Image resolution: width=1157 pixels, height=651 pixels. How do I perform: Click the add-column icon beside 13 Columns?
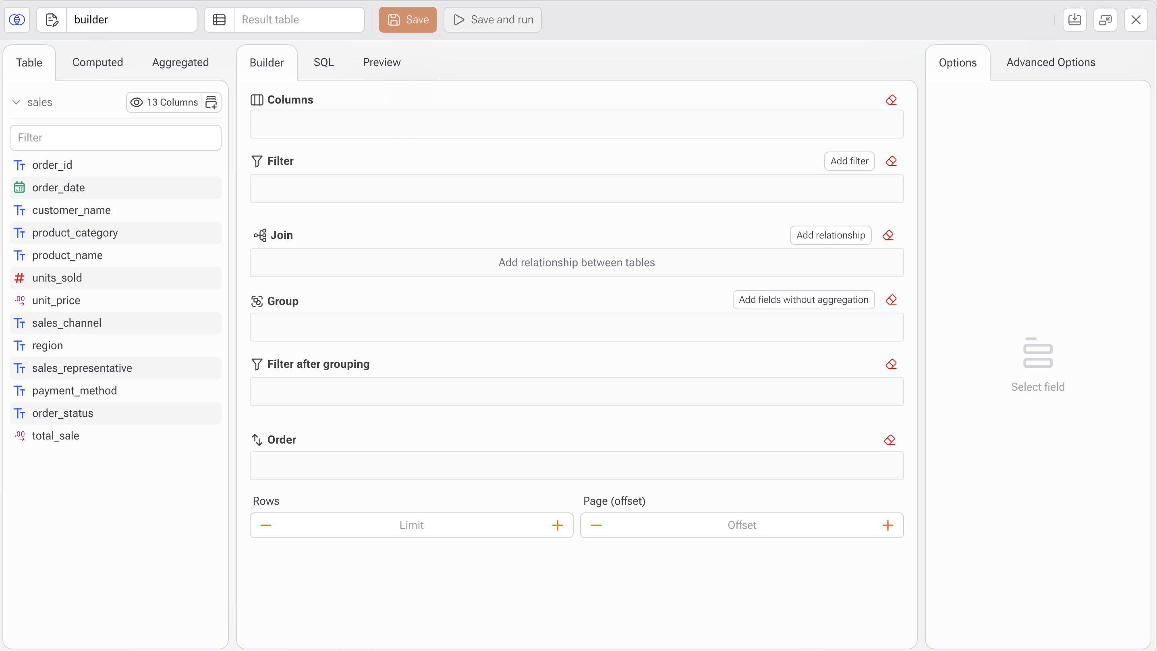211,102
